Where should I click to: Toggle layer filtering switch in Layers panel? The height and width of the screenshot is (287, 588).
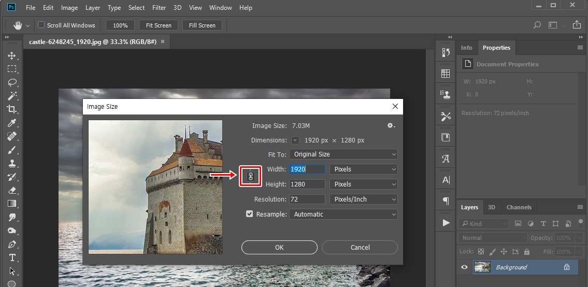pyautogui.click(x=580, y=224)
